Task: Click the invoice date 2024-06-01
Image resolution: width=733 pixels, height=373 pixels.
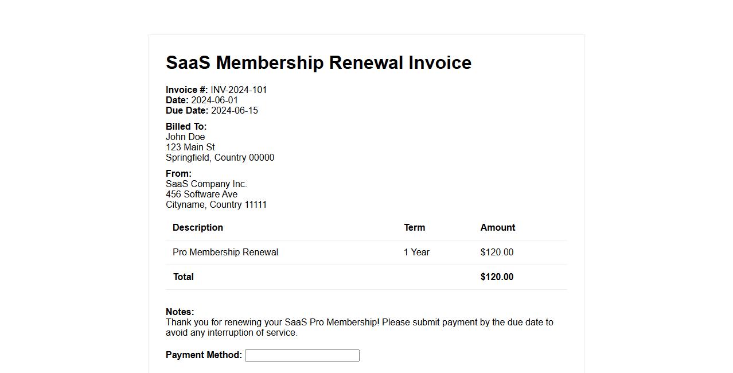Action: 214,100
